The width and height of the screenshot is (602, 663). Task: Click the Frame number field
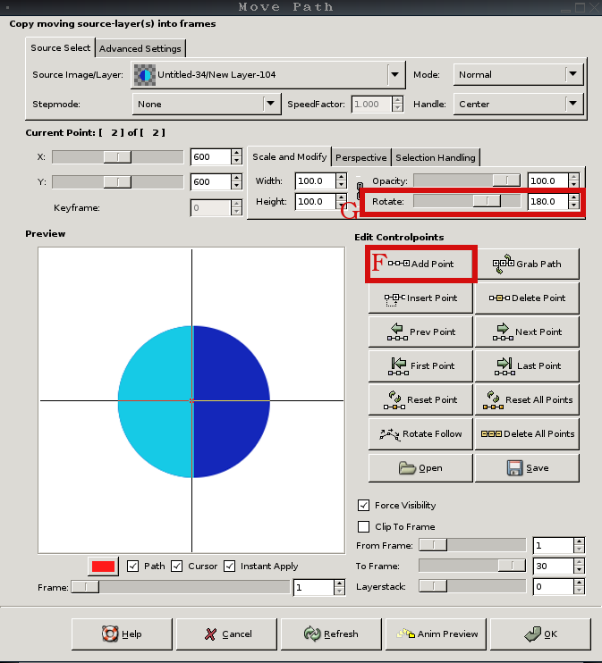[x=314, y=588]
